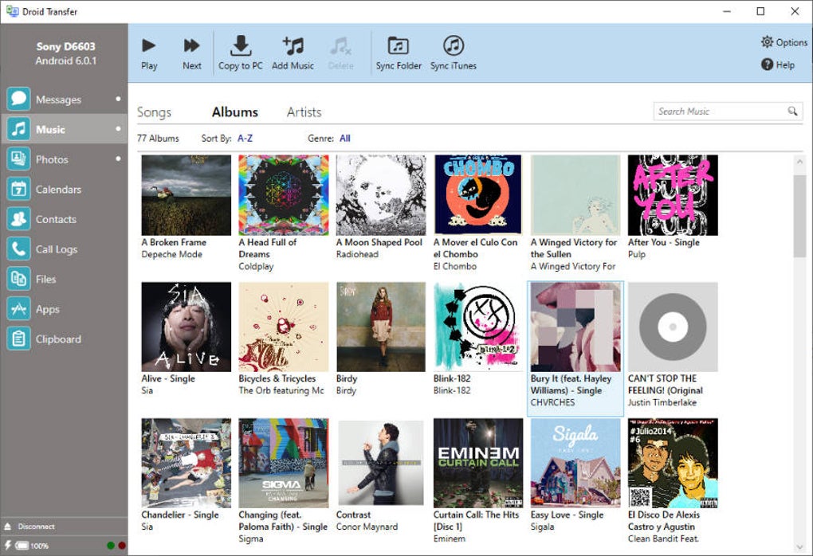The width and height of the screenshot is (813, 556).
Task: Select the Blink-182 album cover
Action: pyautogui.click(x=478, y=327)
